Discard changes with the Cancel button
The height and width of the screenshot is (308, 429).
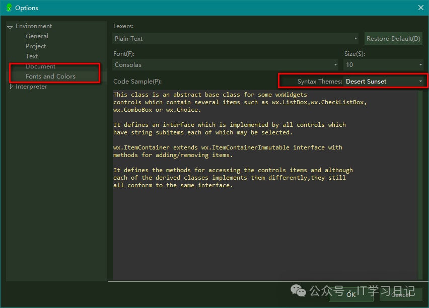(x=400, y=294)
